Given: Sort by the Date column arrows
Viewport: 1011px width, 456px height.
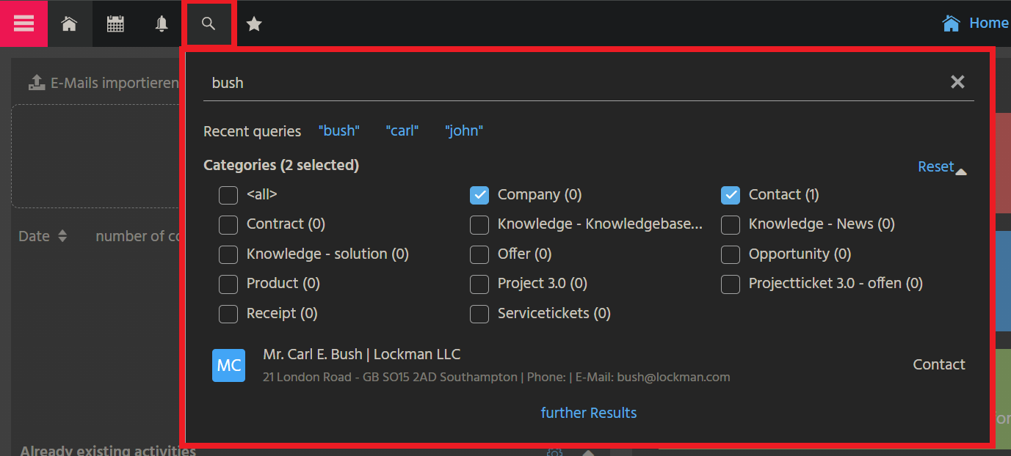Looking at the screenshot, I should (x=62, y=236).
